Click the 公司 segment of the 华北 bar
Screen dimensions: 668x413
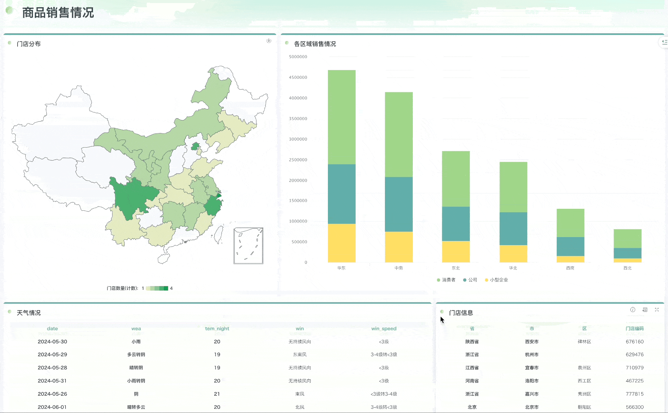click(513, 229)
